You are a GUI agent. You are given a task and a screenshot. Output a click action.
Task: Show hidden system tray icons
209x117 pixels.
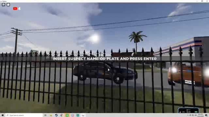[188, 115]
